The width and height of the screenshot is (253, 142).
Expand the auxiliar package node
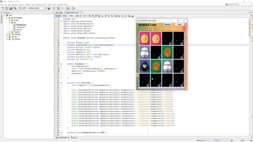point(9,20)
